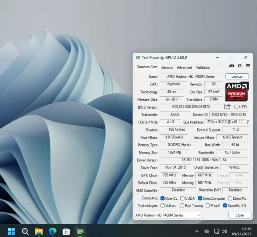Toggle the UEFI checkbox
Screen dimensions: 257x237
[236, 107]
